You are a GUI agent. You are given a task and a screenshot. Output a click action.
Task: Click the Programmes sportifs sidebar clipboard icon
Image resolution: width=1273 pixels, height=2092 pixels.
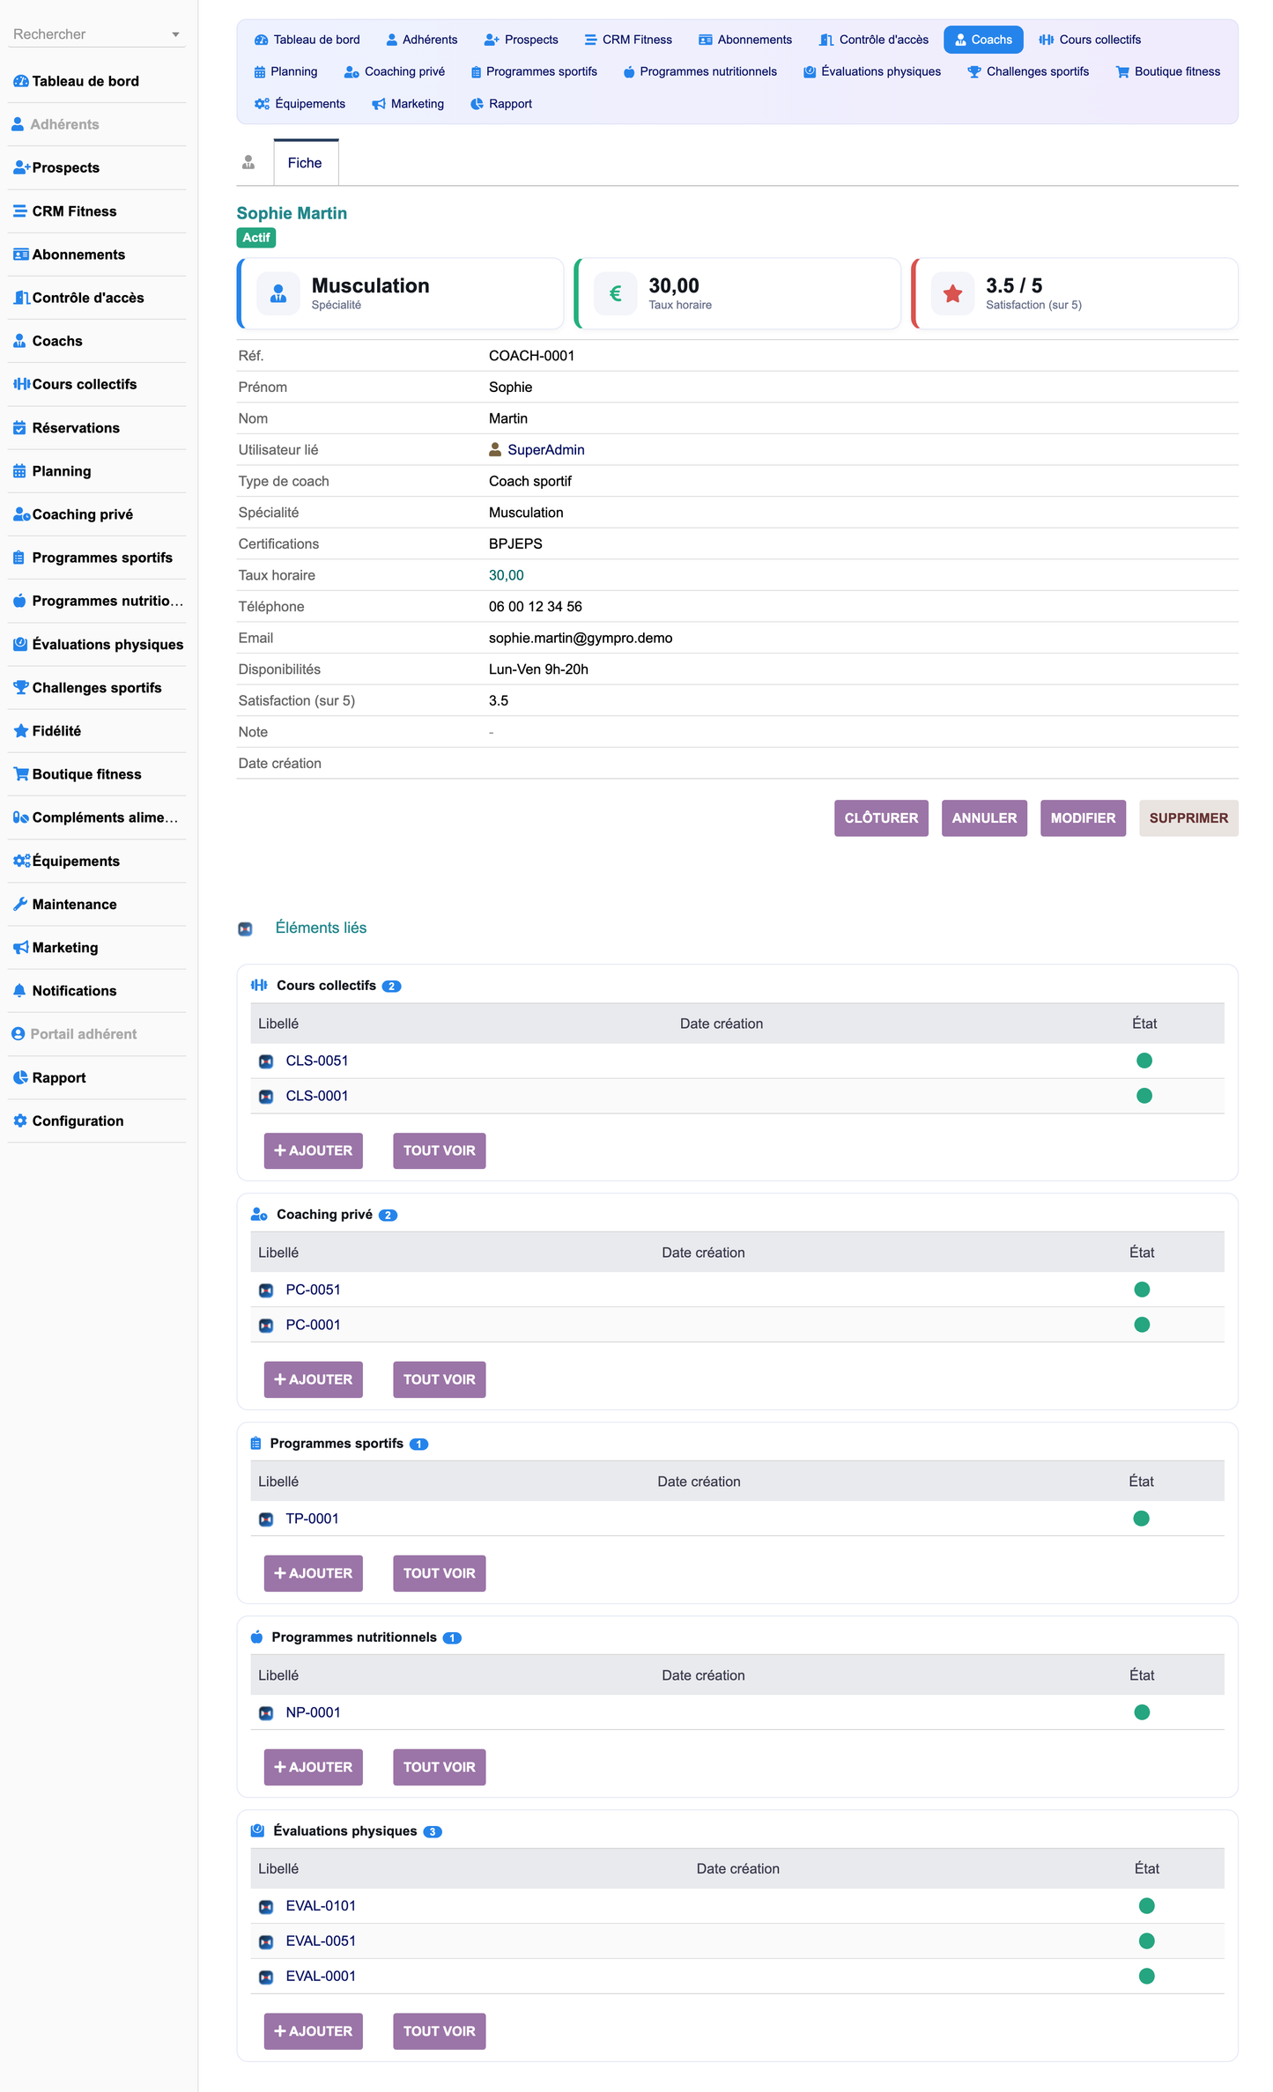(19, 558)
